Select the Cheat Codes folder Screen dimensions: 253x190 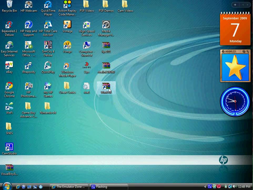(x=67, y=88)
